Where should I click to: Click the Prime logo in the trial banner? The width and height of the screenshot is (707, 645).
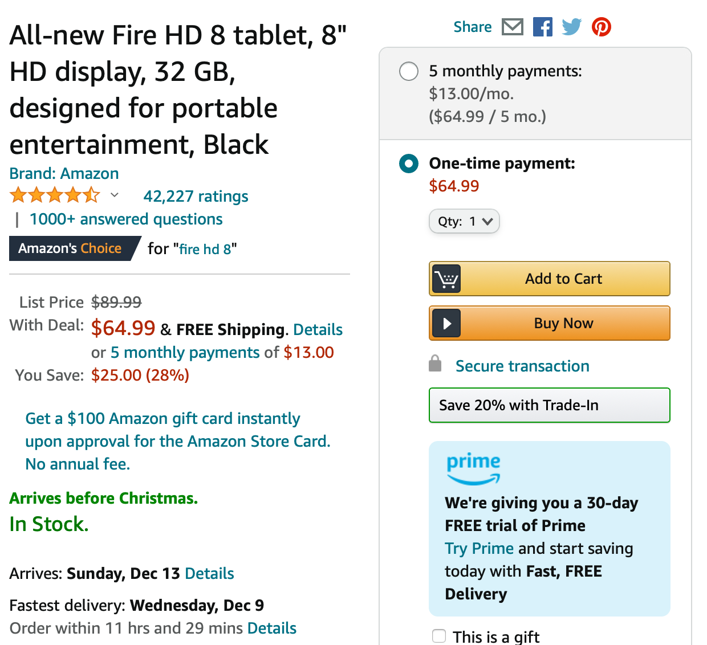473,468
